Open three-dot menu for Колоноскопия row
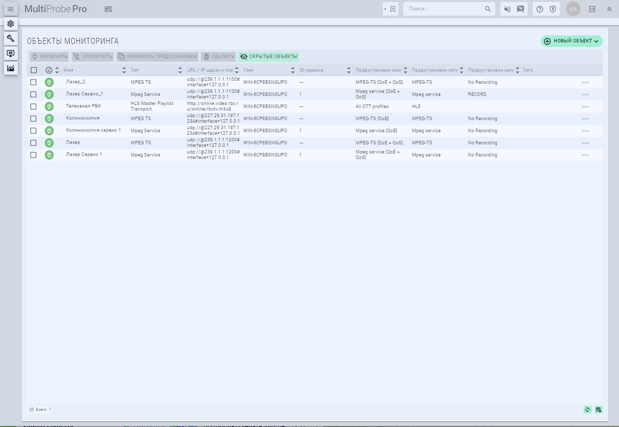This screenshot has width=619, height=427. [x=585, y=119]
